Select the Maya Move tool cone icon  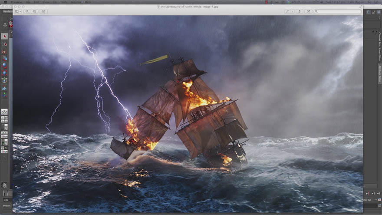[x=4, y=58]
